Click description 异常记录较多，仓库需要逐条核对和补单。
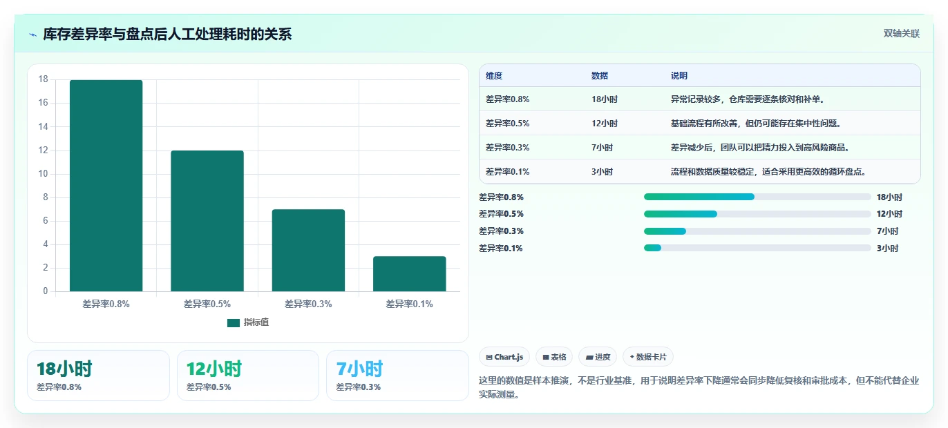 point(748,99)
